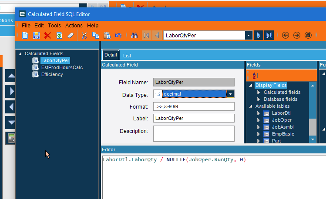Image resolution: width=326 pixels, height=199 pixels.
Task: Click the A-Z sort icon in Fields
Action: (x=255, y=75)
